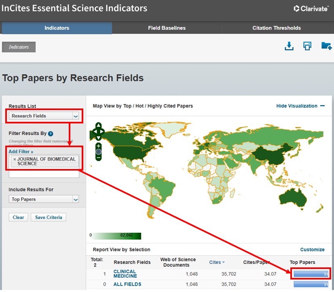Viewport: 334px width, 292px height.
Task: Click the Customize link
Action: (x=312, y=250)
